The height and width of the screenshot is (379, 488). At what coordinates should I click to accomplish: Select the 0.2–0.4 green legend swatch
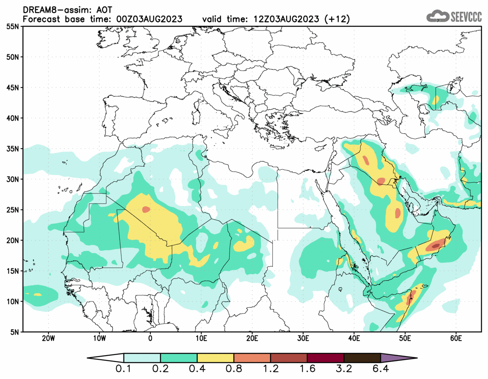click(x=178, y=358)
